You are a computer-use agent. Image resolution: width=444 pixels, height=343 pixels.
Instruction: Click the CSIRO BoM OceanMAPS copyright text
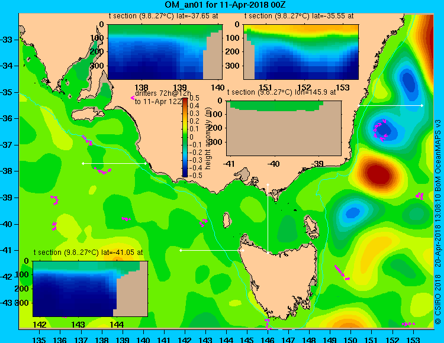437,222
